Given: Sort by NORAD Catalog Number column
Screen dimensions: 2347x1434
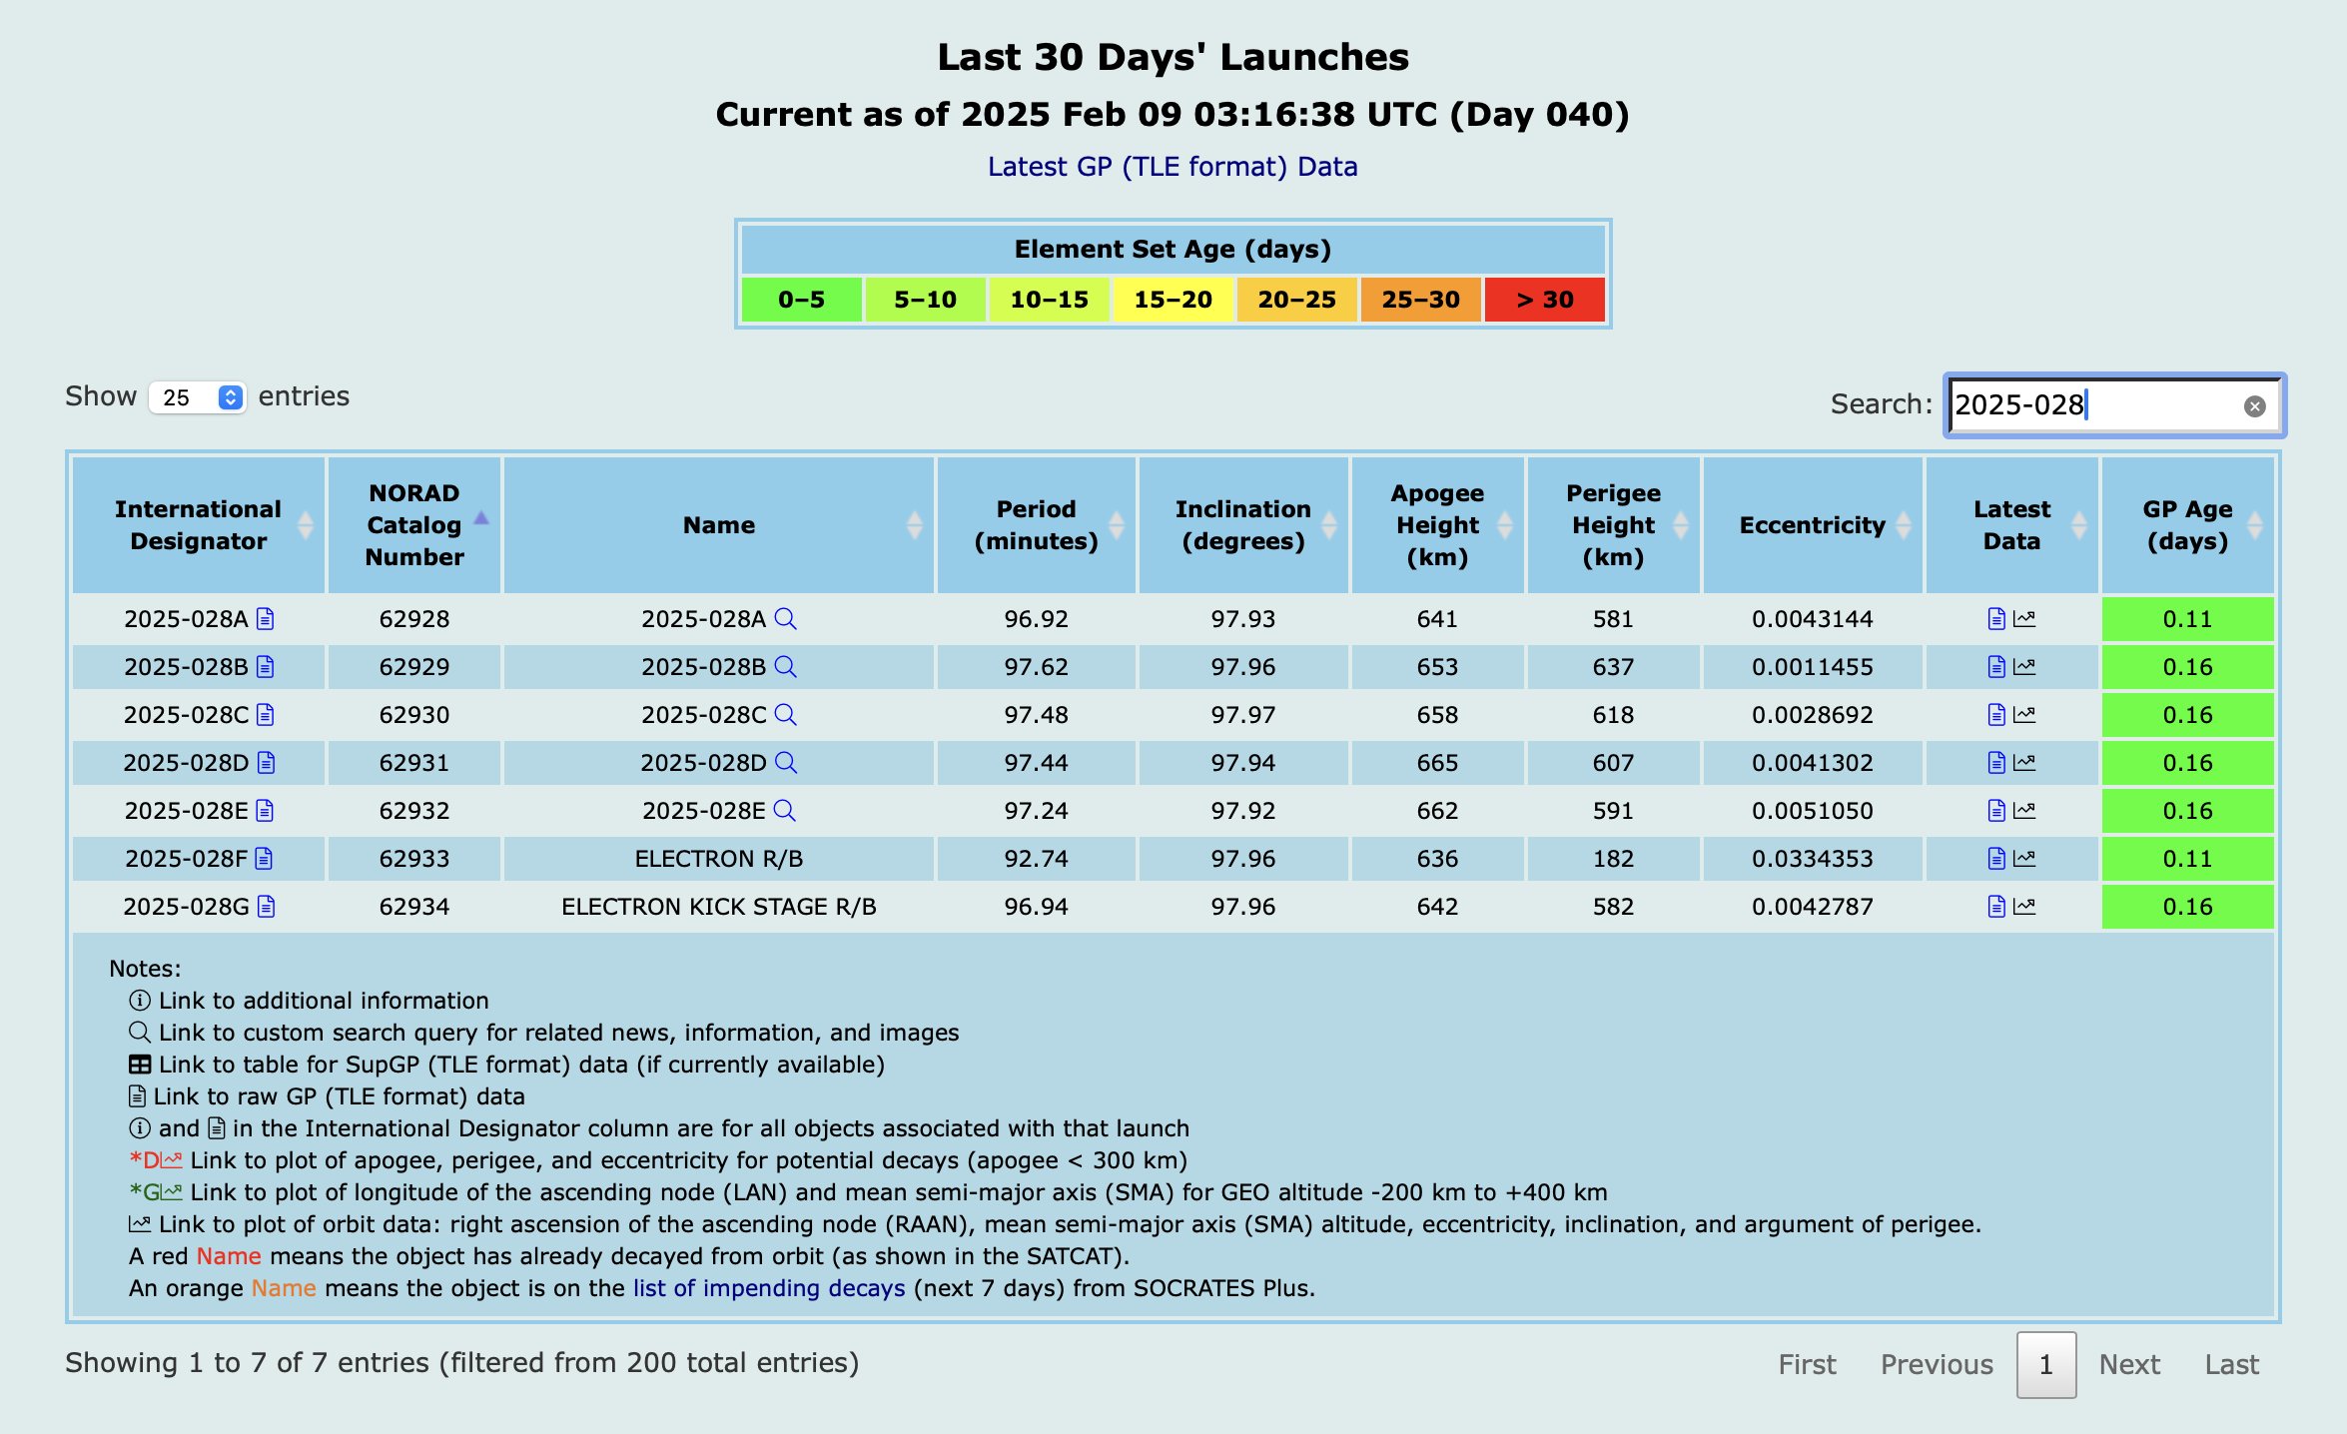Looking at the screenshot, I should pos(414,525).
